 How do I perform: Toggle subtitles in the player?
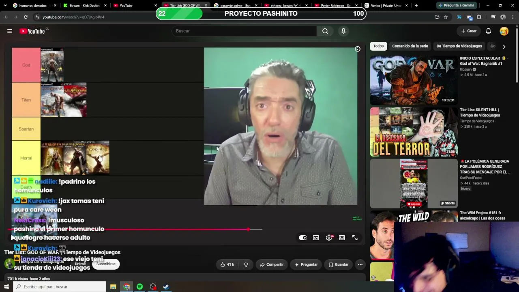(x=316, y=238)
